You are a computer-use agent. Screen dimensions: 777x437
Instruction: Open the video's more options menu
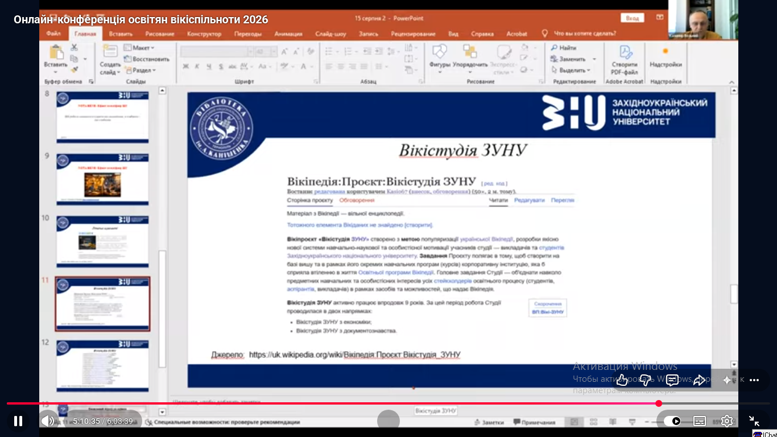(x=754, y=380)
